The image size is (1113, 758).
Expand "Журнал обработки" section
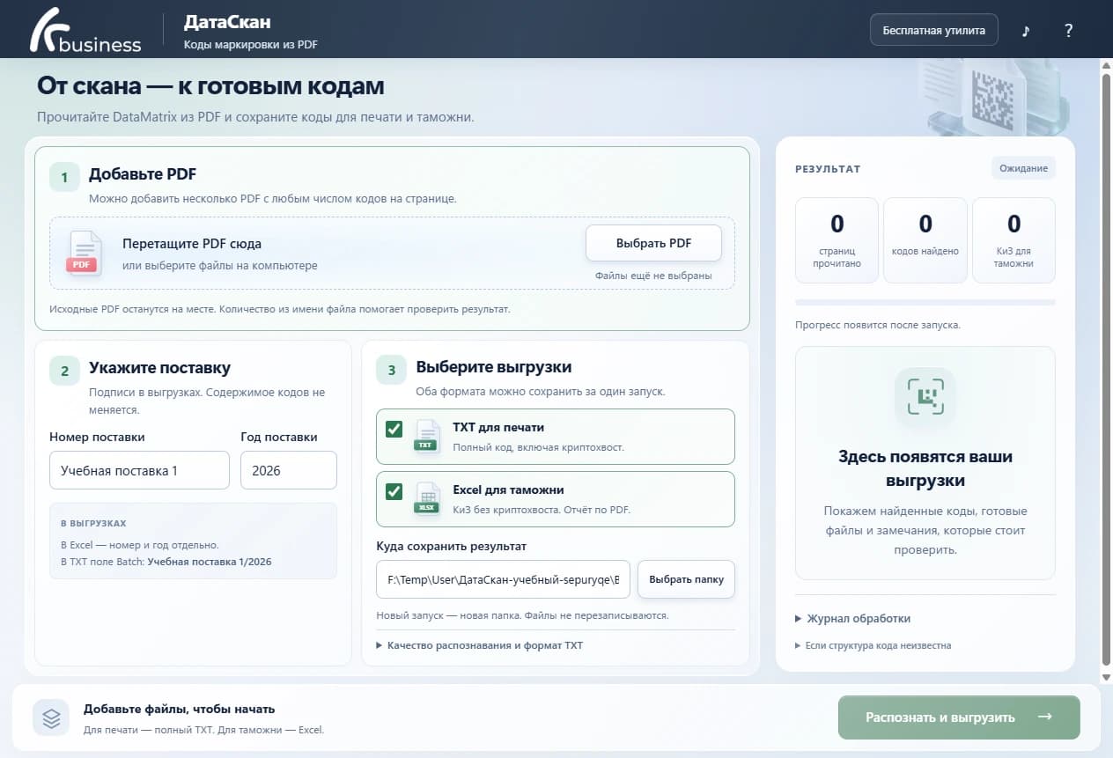[852, 619]
